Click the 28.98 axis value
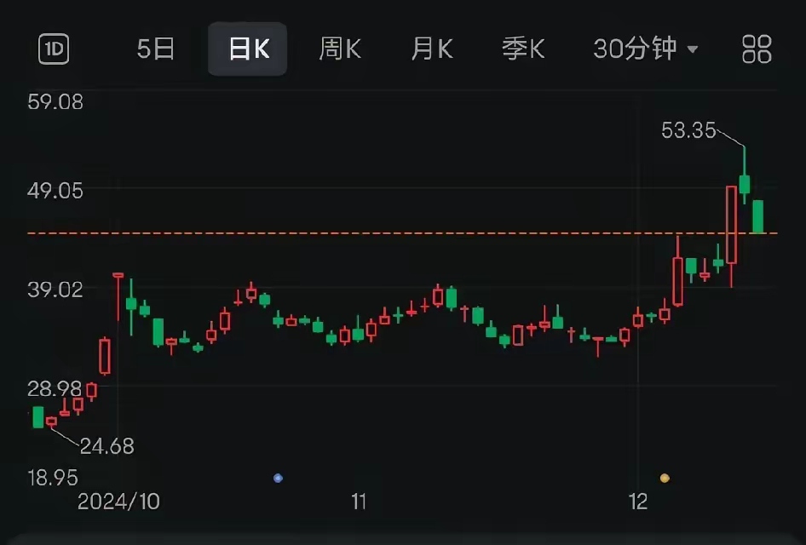The image size is (806, 545). point(55,389)
